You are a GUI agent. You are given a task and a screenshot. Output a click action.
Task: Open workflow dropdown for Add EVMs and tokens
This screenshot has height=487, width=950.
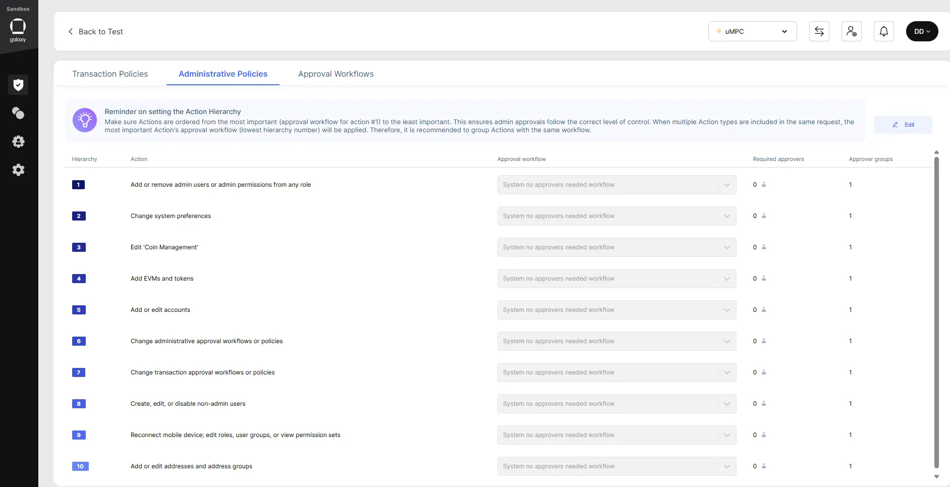617,279
